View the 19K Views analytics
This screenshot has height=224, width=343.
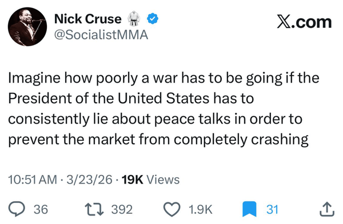pos(151,180)
